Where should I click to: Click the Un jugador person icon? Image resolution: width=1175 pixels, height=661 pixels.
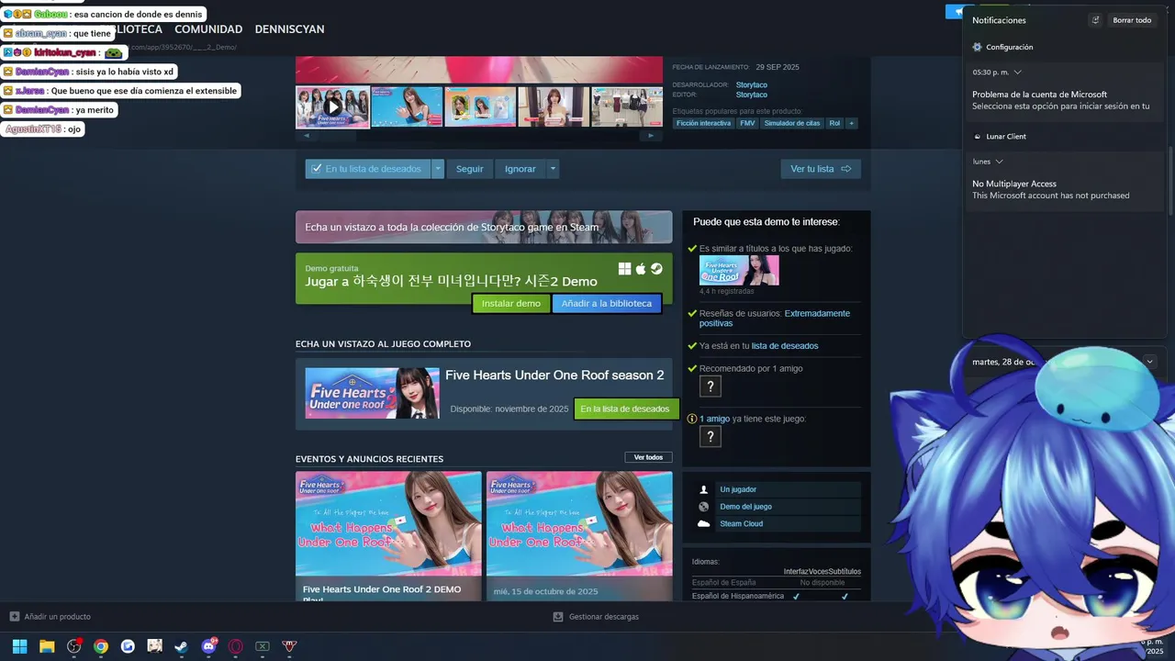tap(703, 489)
